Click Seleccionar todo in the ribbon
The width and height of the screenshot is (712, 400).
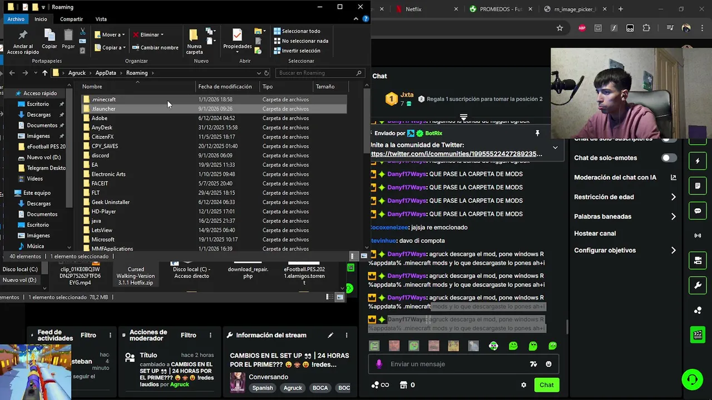click(x=296, y=31)
